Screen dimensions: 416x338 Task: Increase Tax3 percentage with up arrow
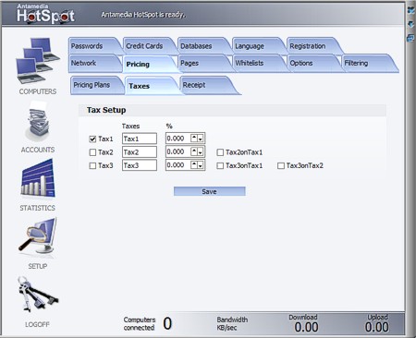pos(194,164)
